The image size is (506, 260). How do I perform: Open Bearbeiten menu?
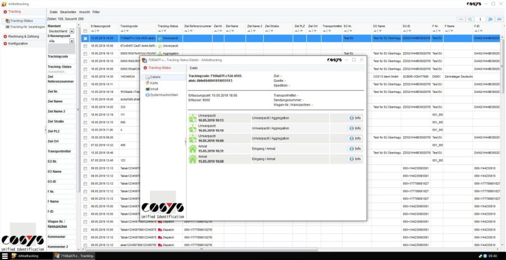[x=68, y=12]
